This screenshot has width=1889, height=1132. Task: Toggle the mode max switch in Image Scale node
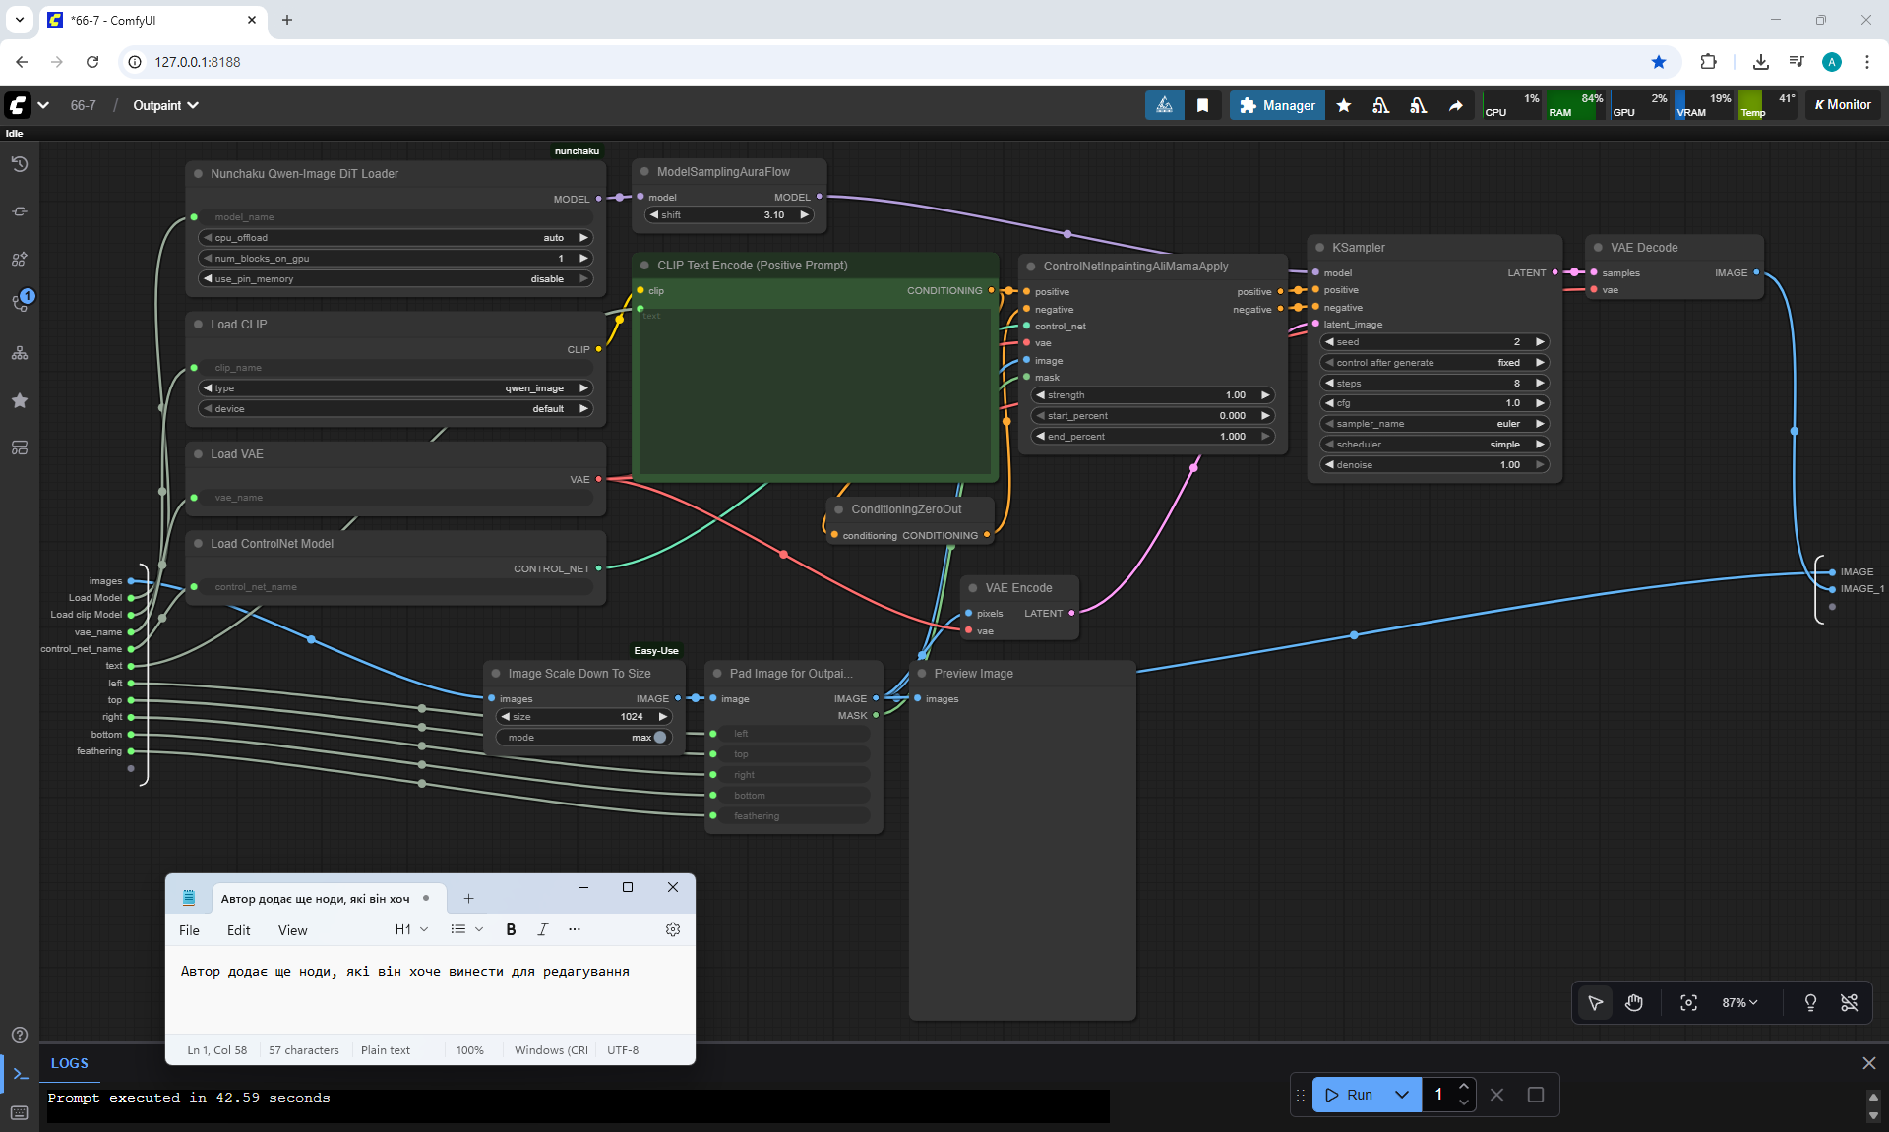point(660,738)
